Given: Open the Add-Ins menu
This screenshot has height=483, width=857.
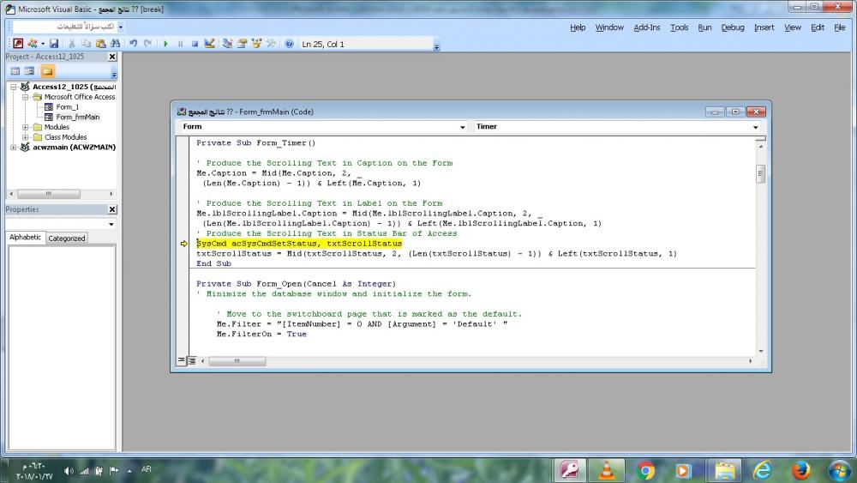Looking at the screenshot, I should [x=646, y=27].
